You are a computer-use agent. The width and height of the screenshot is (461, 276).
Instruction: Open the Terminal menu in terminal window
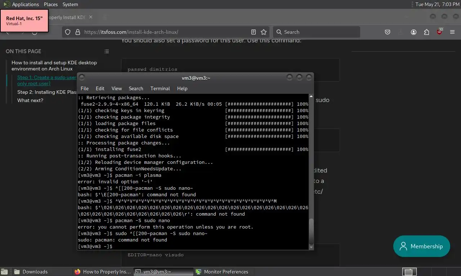(x=160, y=88)
